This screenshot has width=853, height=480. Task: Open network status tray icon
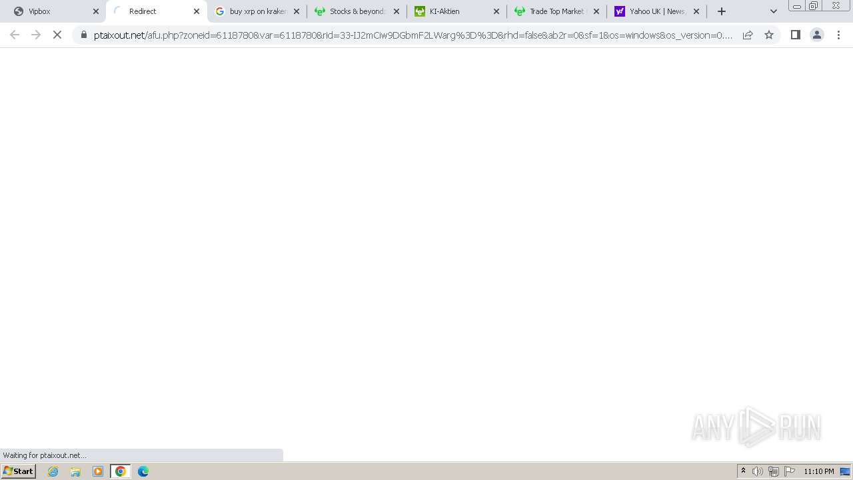[774, 471]
